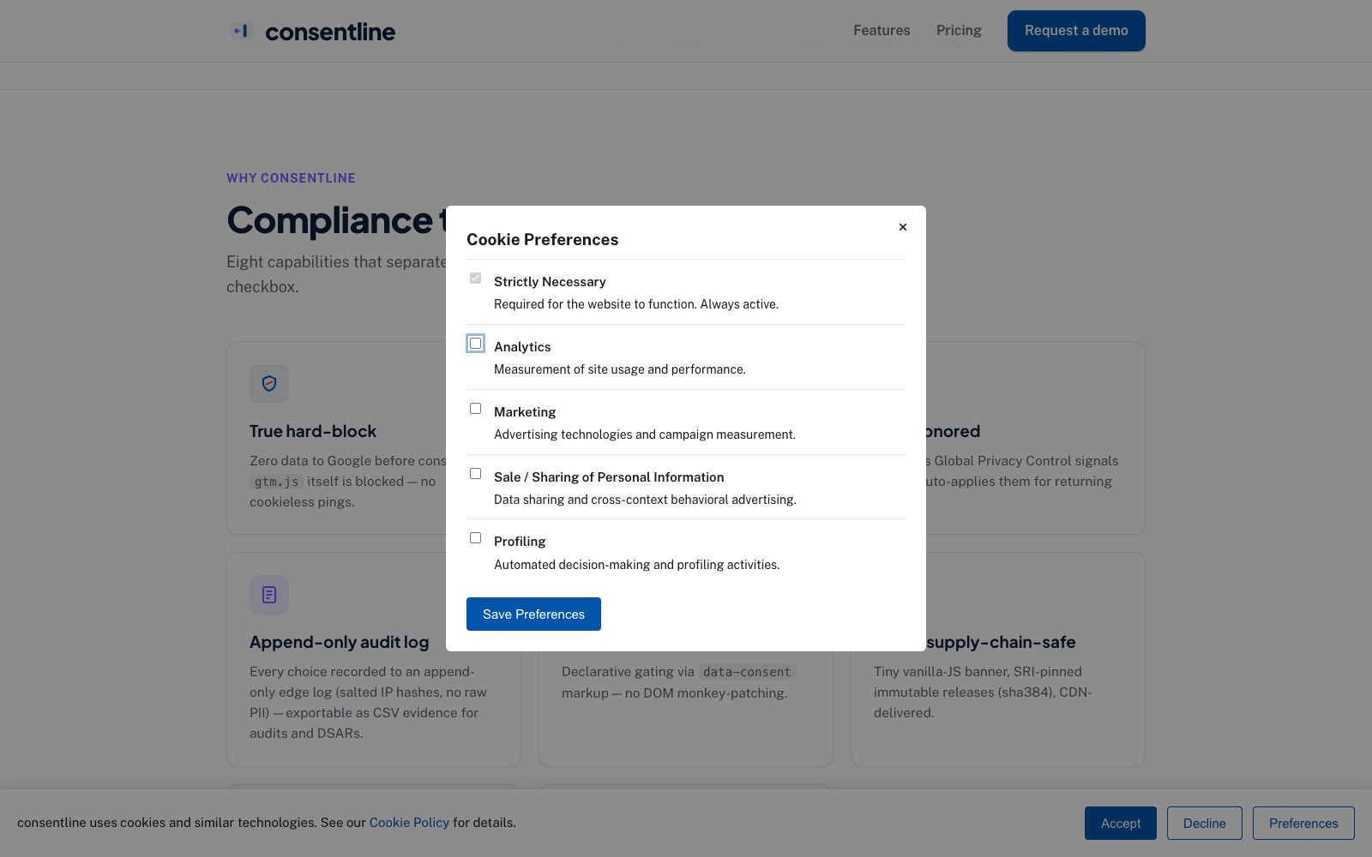Click 'Measurement of site usage and performance' description

620,369
